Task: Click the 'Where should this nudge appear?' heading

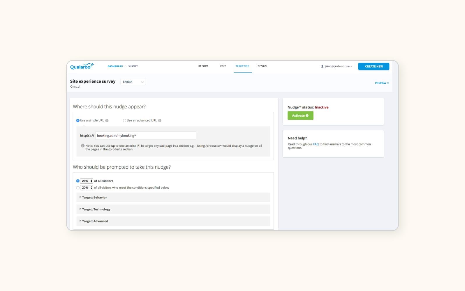Action: coord(109,107)
